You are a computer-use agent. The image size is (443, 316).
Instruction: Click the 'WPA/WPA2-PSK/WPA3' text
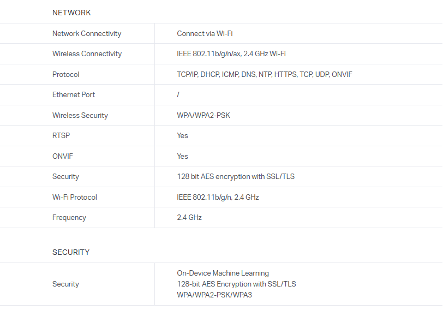pos(214,295)
